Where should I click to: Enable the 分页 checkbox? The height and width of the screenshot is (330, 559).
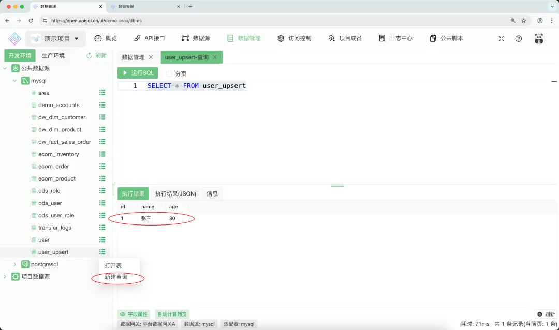(x=169, y=74)
